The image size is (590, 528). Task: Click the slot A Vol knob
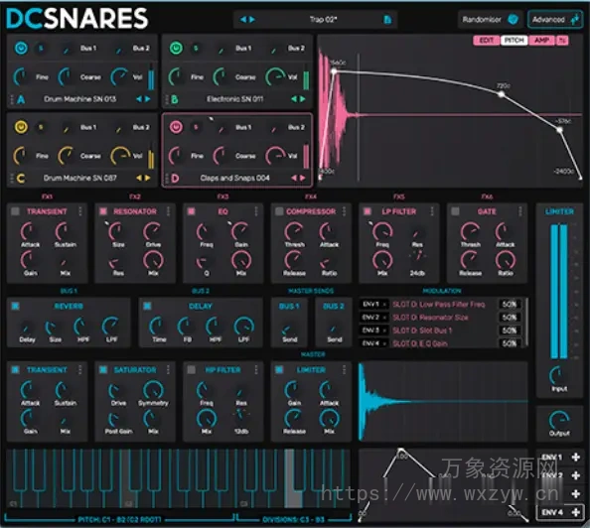120,76
